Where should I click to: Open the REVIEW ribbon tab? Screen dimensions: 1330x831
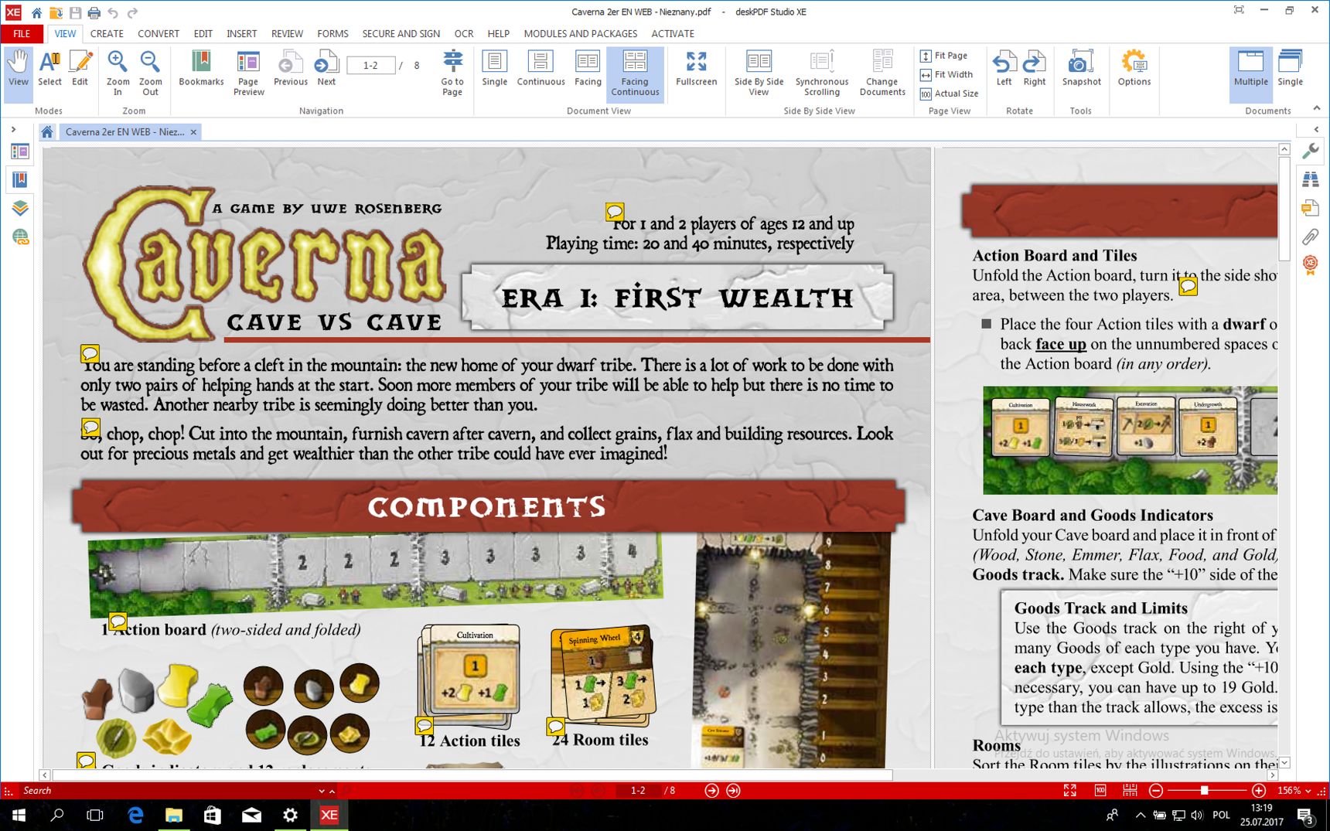coord(287,33)
